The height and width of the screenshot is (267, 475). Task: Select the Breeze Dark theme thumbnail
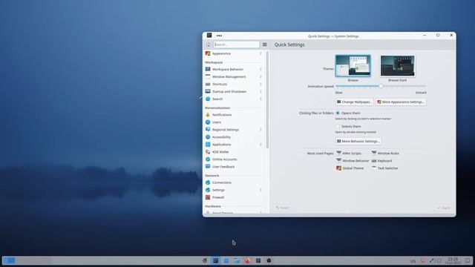tap(398, 66)
